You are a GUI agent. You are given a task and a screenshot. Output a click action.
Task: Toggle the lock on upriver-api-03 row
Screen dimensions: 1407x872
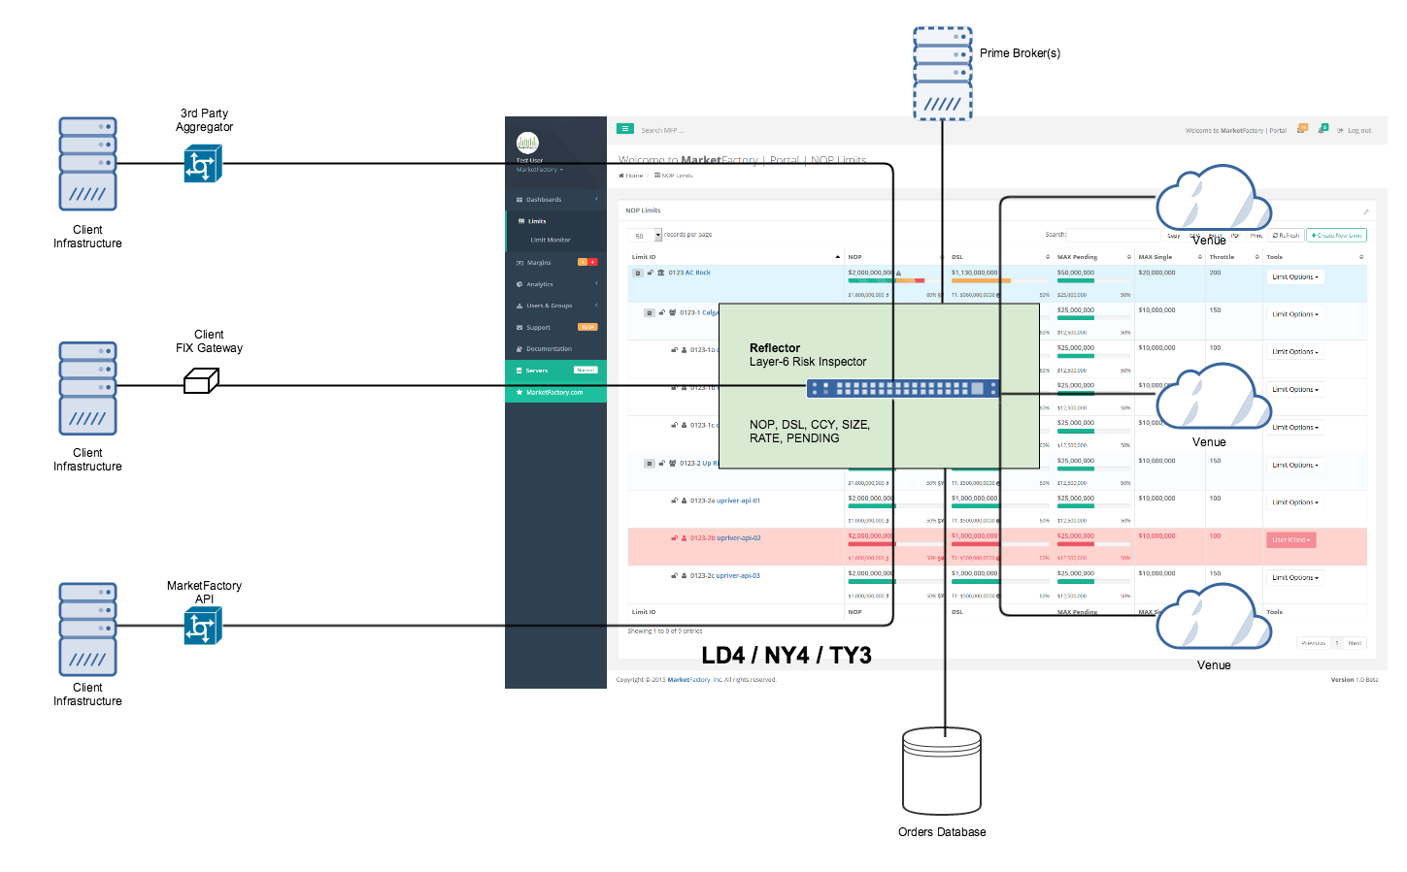point(673,576)
